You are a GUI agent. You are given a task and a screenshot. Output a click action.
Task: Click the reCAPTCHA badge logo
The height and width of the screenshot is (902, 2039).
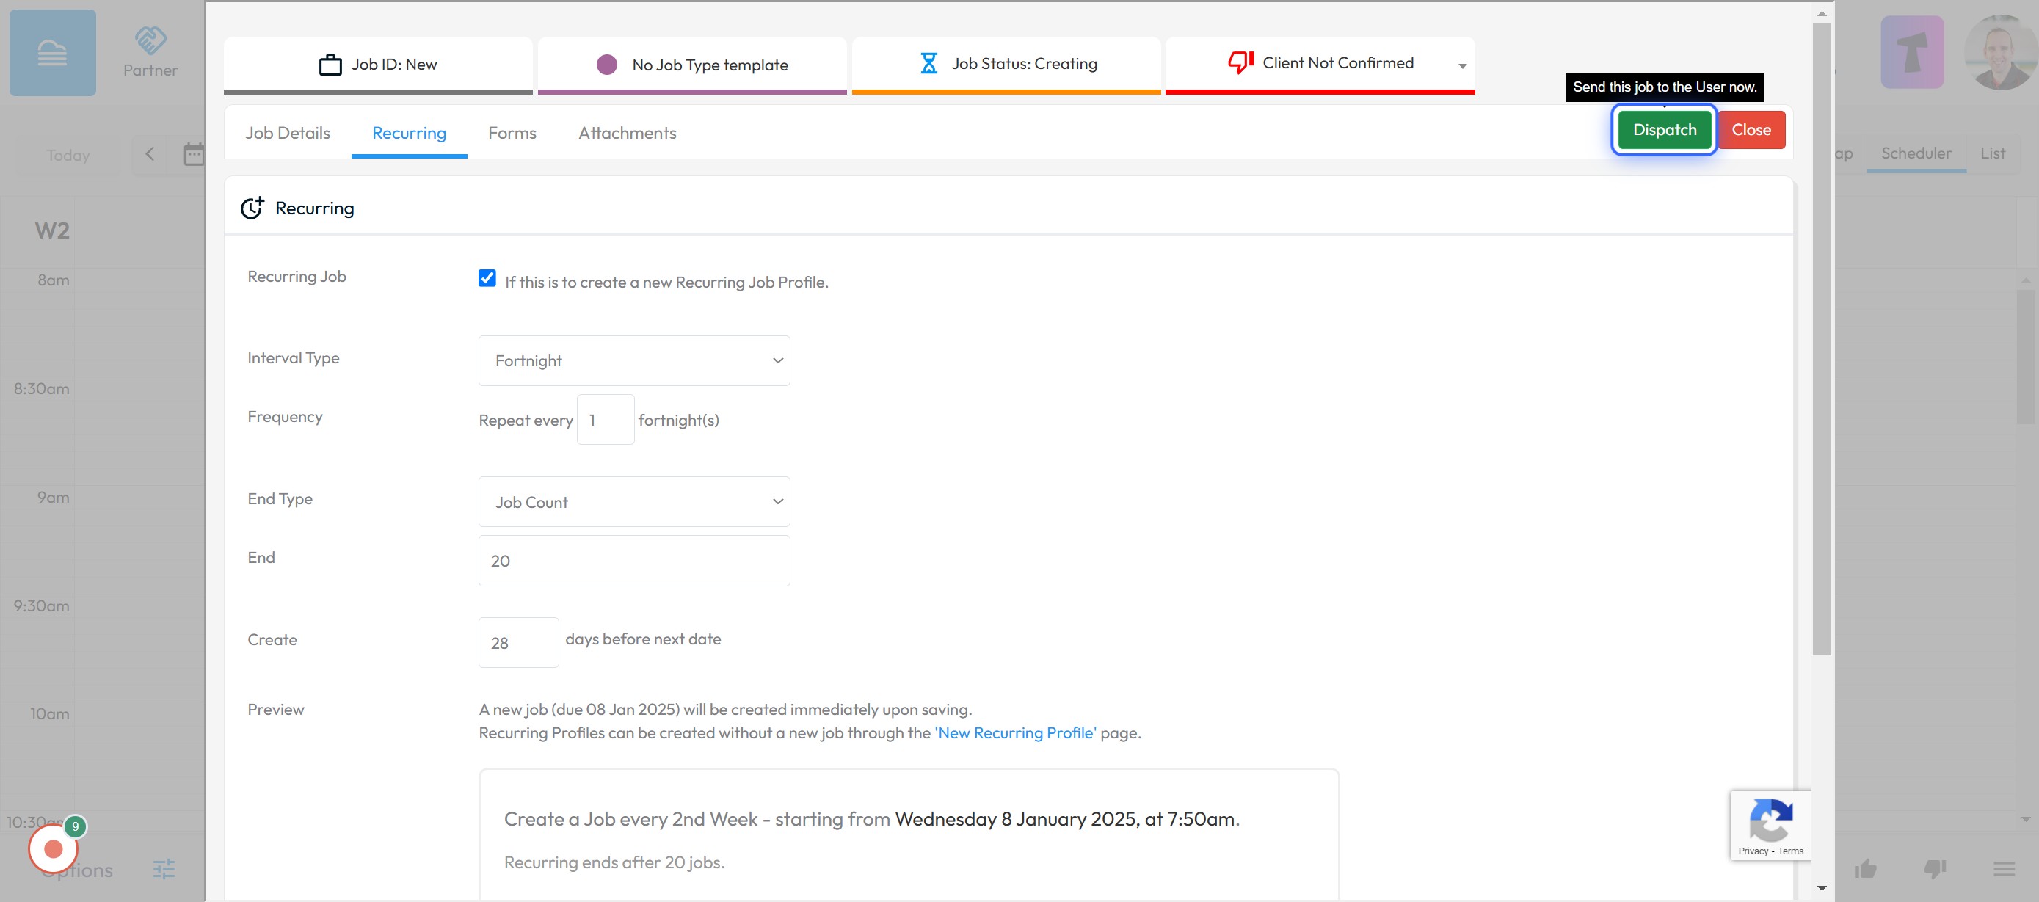[1770, 821]
